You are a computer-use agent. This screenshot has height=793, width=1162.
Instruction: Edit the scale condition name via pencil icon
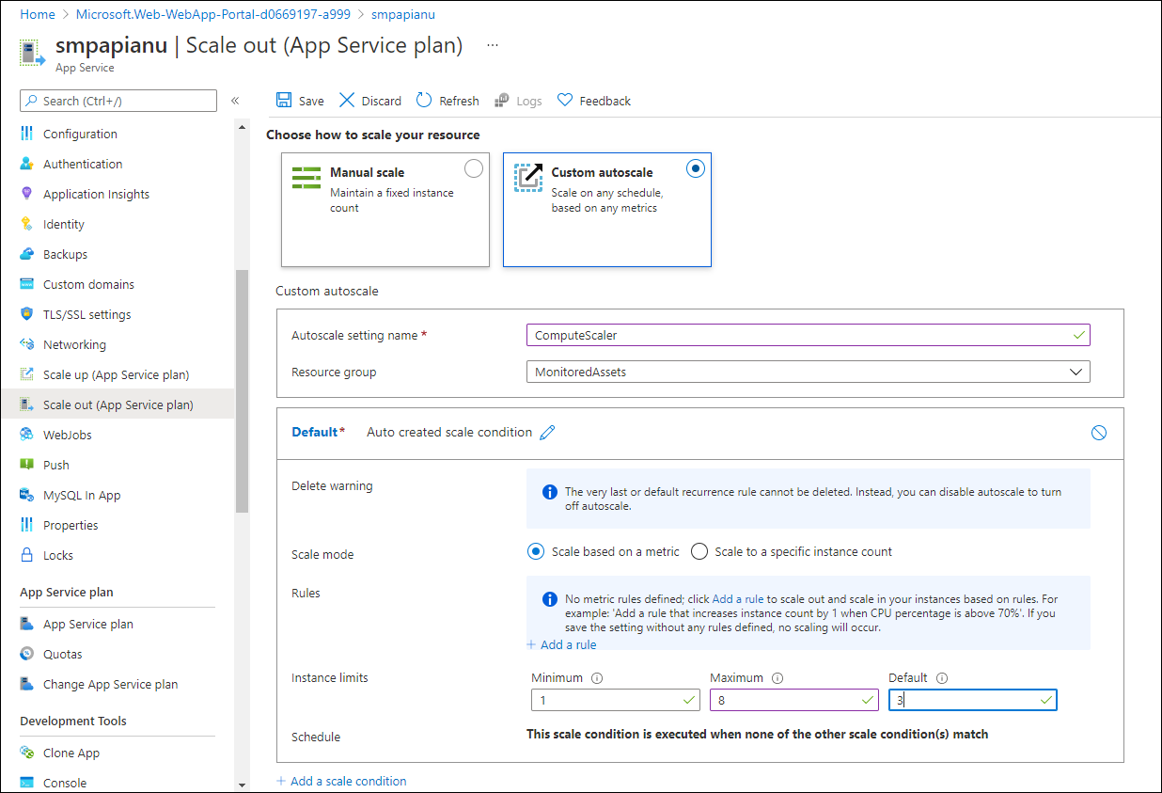tap(547, 432)
